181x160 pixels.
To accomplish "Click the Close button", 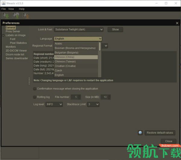I will 169,141.
